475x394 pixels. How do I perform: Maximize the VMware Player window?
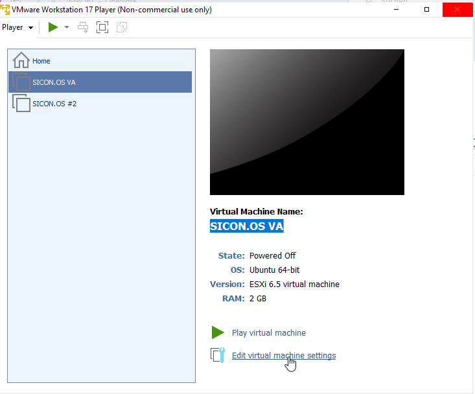coord(426,9)
